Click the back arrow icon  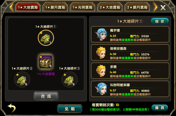(x=12, y=108)
